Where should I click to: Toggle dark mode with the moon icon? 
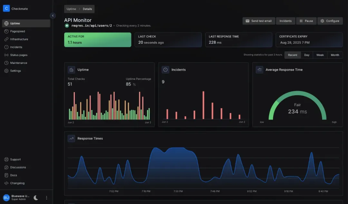pyautogui.click(x=36, y=198)
